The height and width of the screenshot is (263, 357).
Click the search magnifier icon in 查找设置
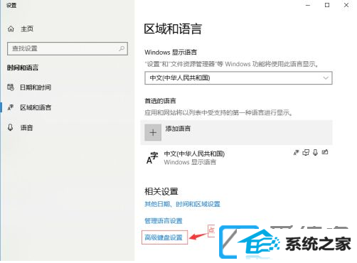pyautogui.click(x=122, y=48)
